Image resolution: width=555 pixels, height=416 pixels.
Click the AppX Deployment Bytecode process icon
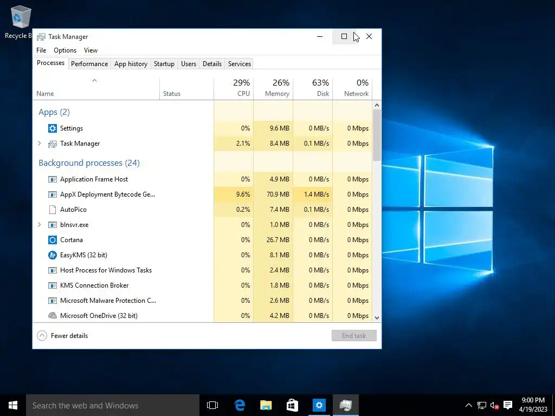coord(53,194)
